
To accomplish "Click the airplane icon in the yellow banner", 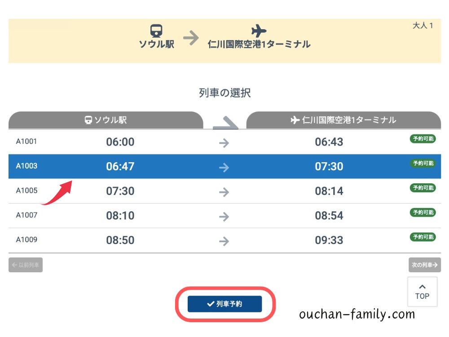I will tap(259, 31).
